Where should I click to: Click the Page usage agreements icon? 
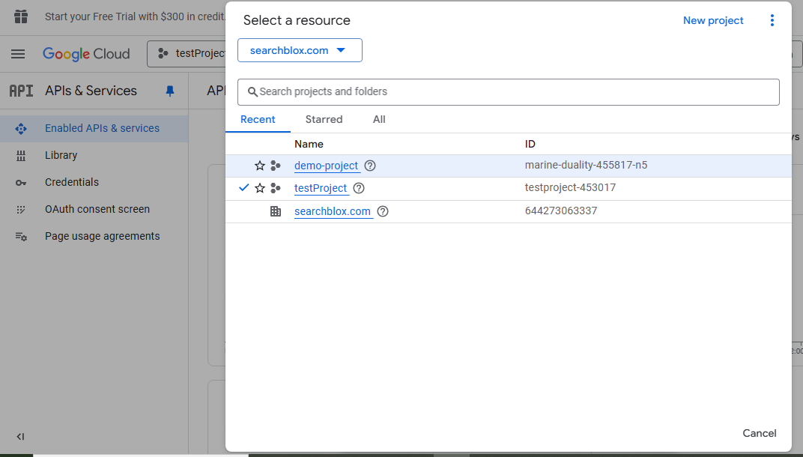point(21,237)
